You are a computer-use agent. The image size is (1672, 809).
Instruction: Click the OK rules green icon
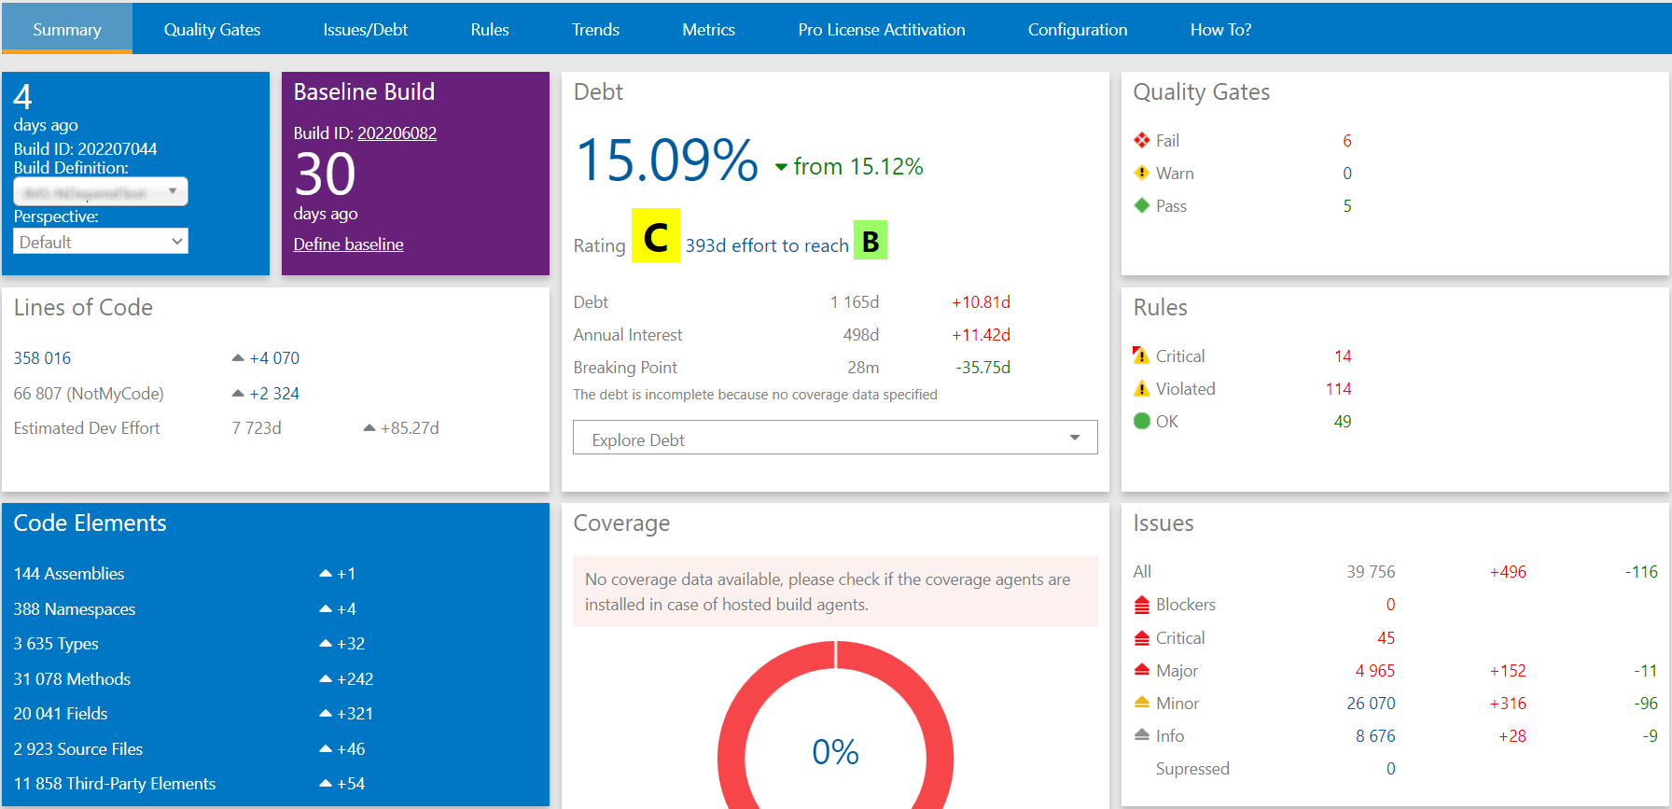coord(1142,421)
